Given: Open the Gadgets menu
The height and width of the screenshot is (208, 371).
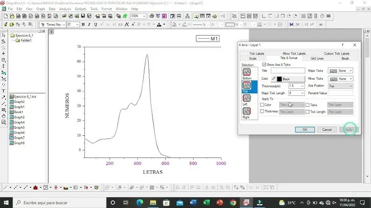Looking at the screenshot, I should 81,9.
